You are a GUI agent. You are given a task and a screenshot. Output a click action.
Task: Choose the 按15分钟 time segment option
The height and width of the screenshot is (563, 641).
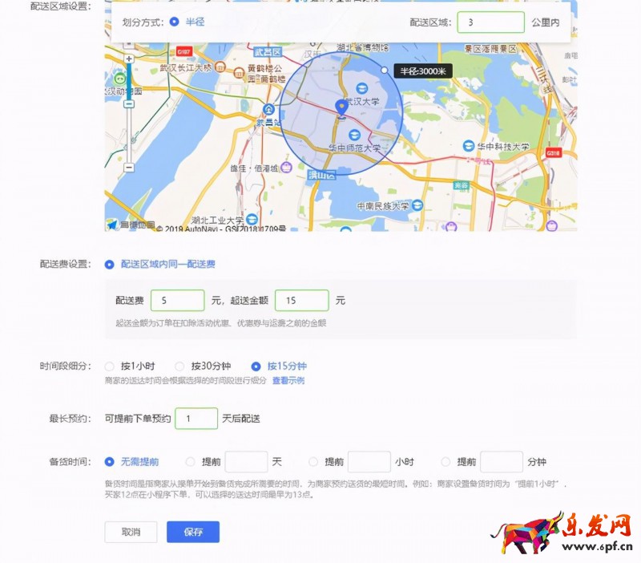pos(256,366)
